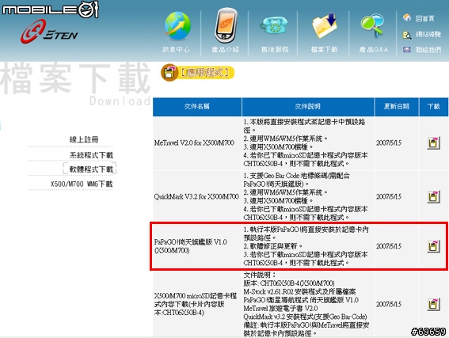Open the 產品介紹 phone icon
This screenshot has height=338, width=449.
coord(226,25)
